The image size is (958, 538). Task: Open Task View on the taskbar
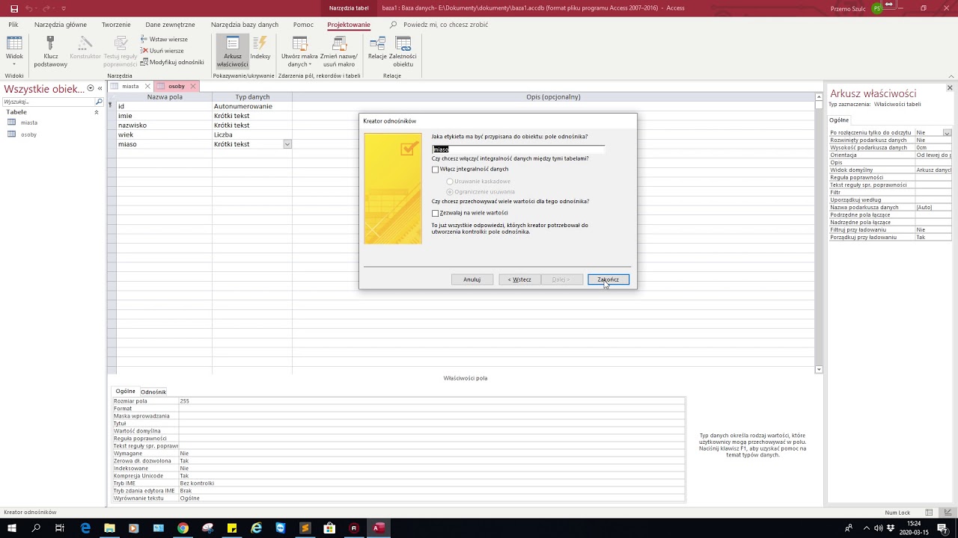coord(60,528)
